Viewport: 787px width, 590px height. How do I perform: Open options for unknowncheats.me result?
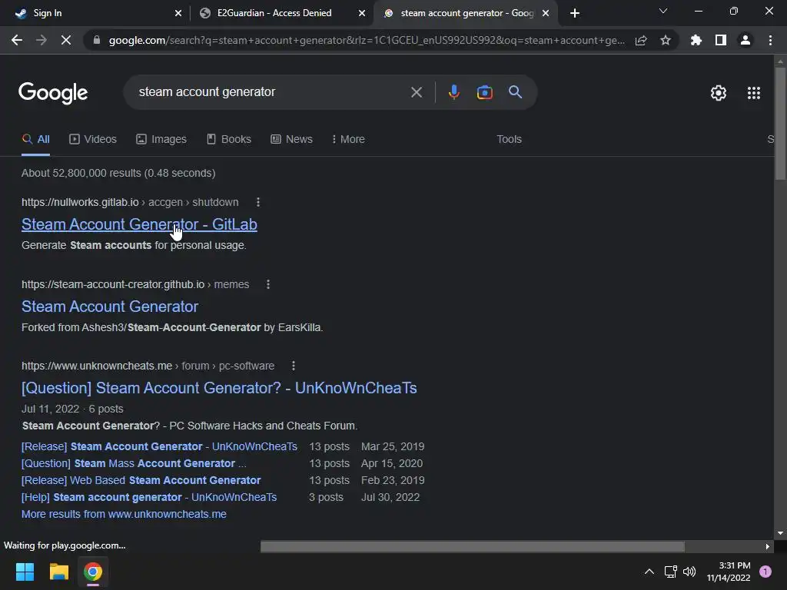(x=294, y=366)
